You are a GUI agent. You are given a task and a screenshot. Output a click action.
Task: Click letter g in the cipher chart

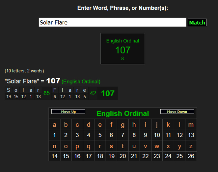point(123,125)
